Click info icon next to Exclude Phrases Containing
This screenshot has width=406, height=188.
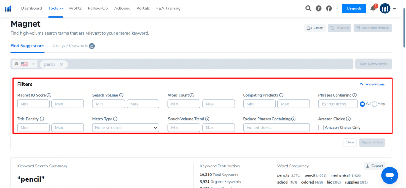point(294,119)
